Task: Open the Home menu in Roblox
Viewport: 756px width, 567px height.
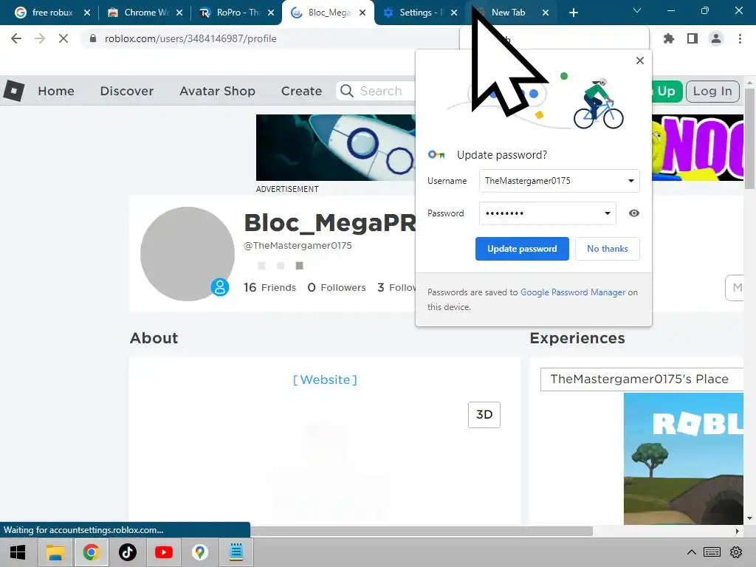Action: [x=56, y=91]
